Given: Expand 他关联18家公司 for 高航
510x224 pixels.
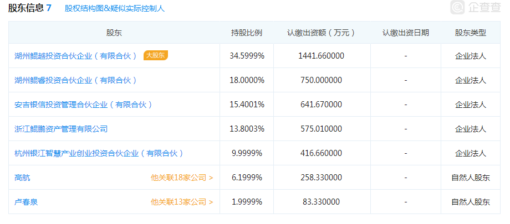Looking at the screenshot, I should (x=182, y=178).
